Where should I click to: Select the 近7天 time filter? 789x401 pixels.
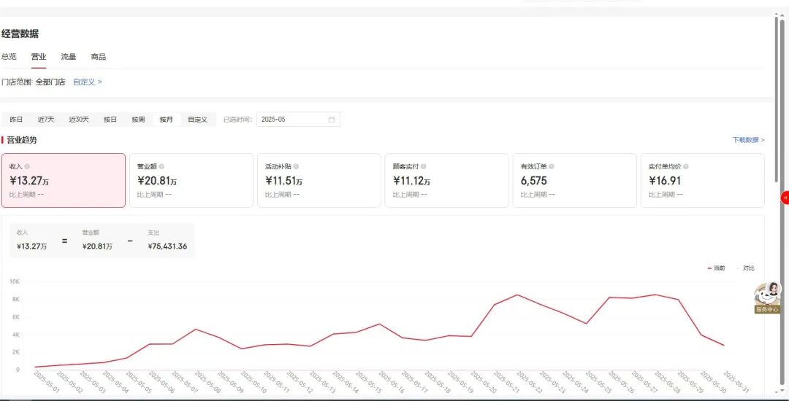[46, 120]
